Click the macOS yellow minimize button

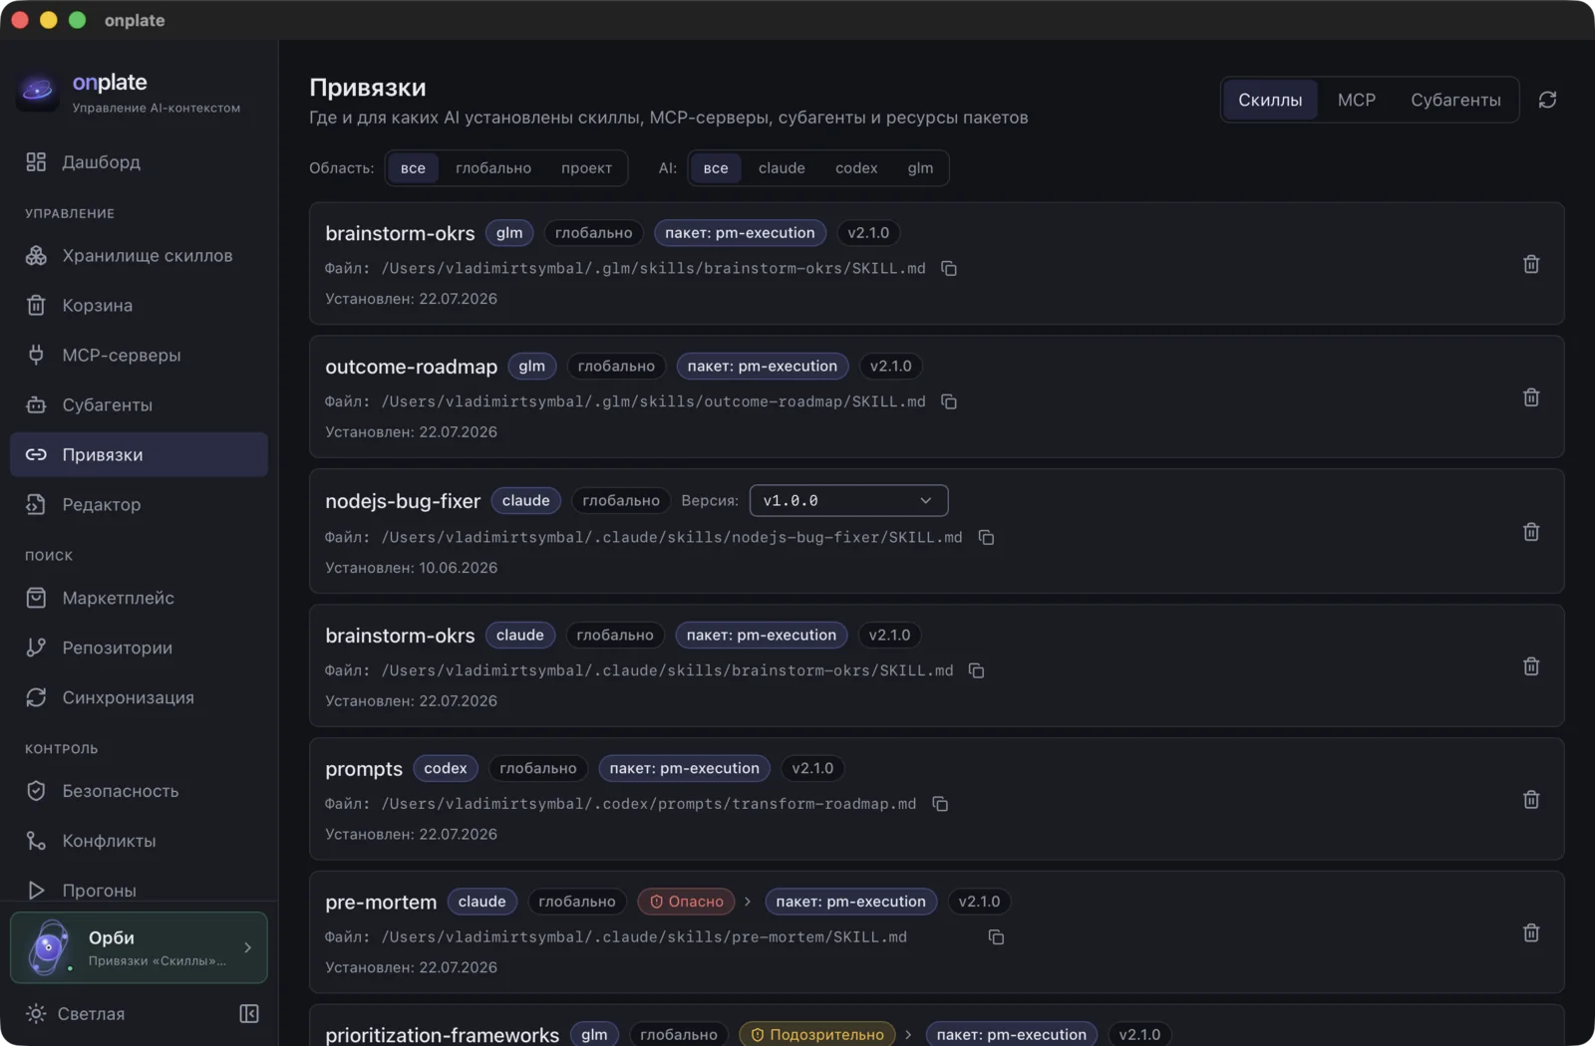[48, 20]
